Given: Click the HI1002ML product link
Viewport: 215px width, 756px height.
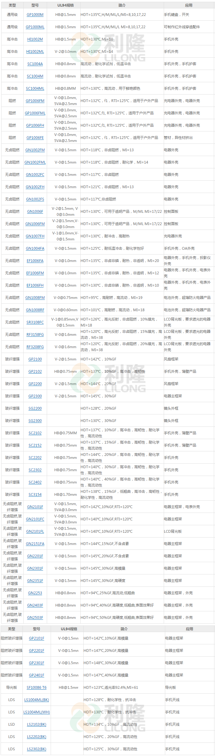Looking at the screenshot, I should pyautogui.click(x=35, y=52).
